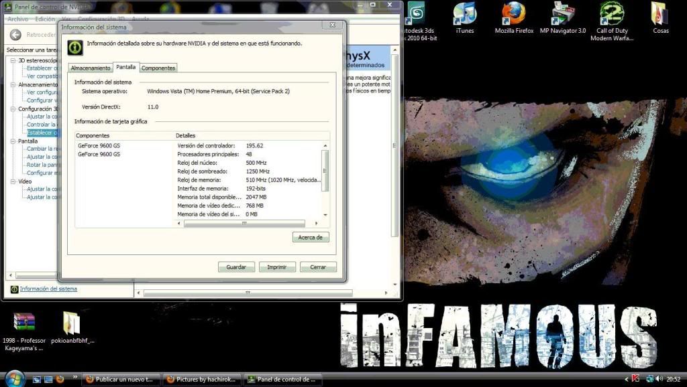Screen dimensions: 687x387
Task: Click the details horizontal scrollbar right arrow
Action: tap(317, 224)
